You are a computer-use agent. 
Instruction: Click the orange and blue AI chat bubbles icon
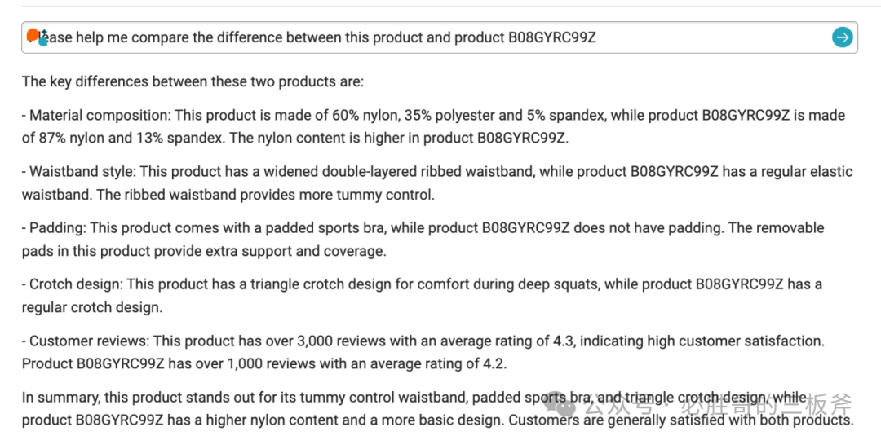(x=35, y=37)
